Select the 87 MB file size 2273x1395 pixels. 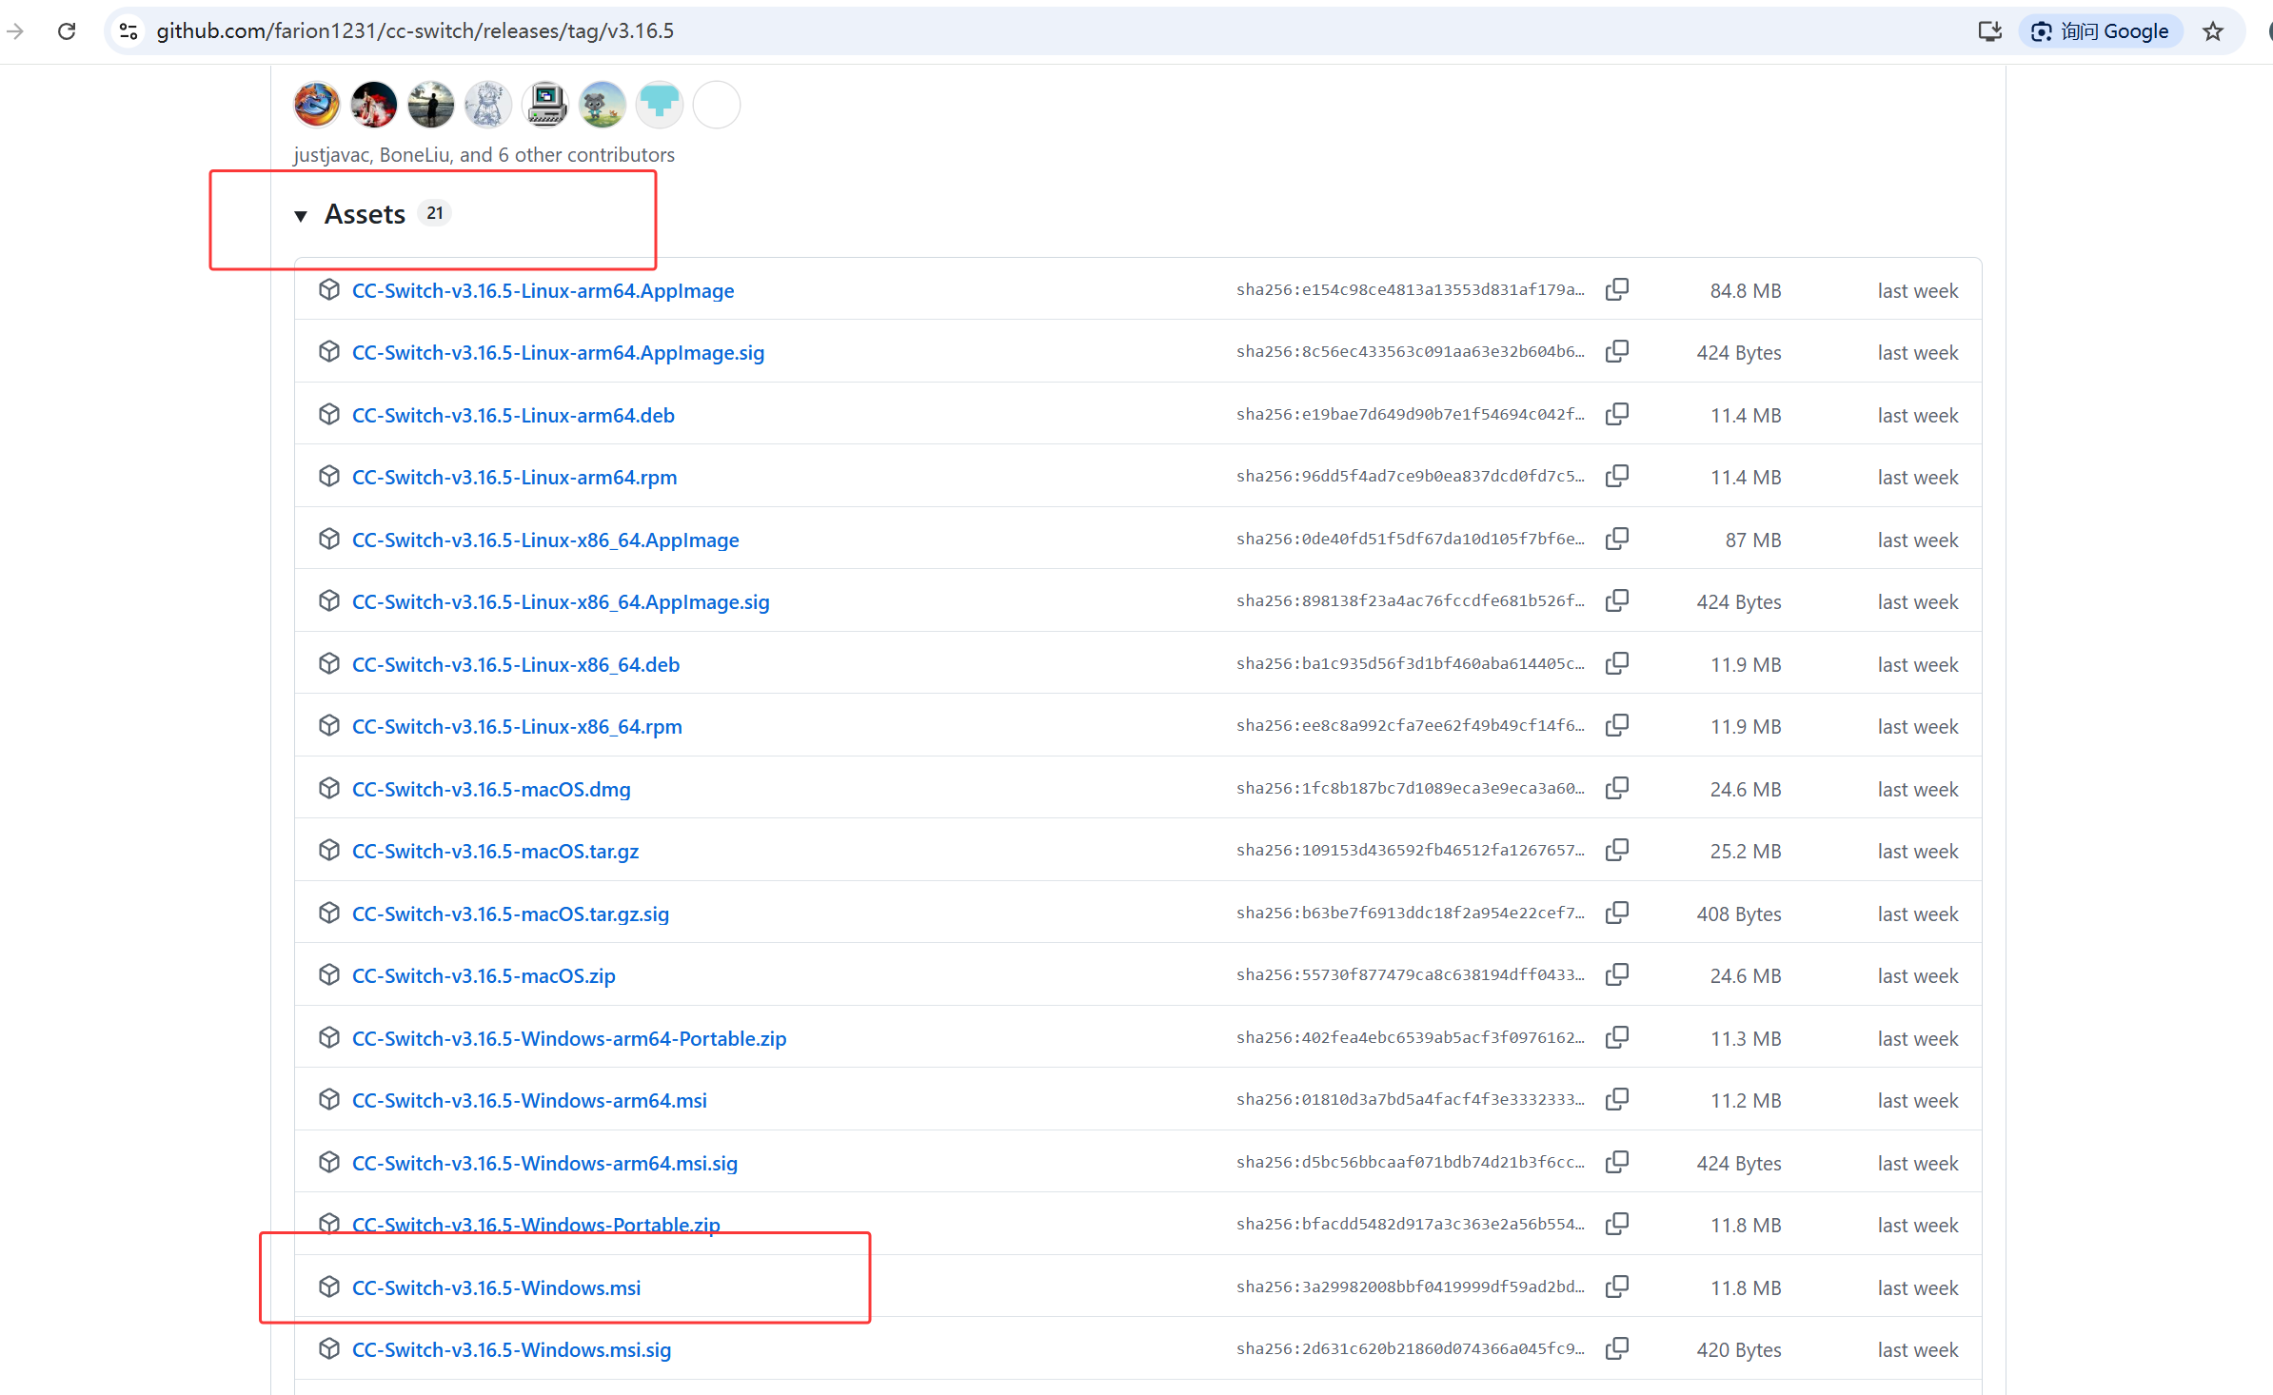(1753, 540)
